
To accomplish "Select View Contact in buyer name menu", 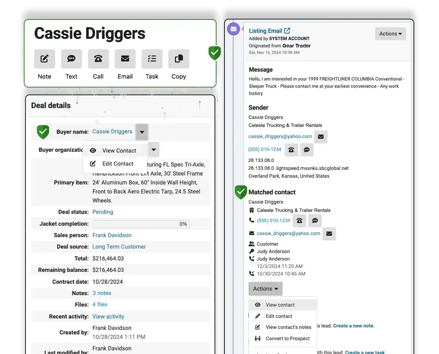I will click(119, 151).
